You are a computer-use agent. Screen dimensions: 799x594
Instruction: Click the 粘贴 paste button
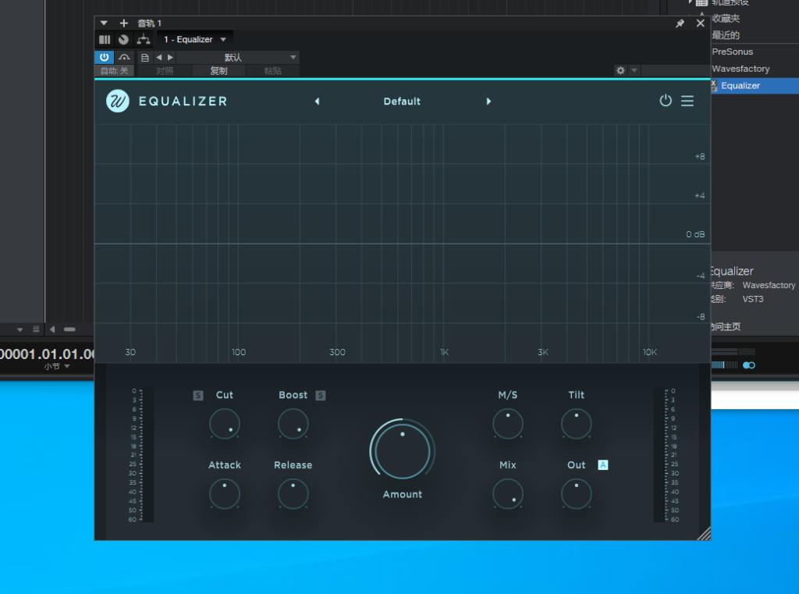click(x=272, y=71)
